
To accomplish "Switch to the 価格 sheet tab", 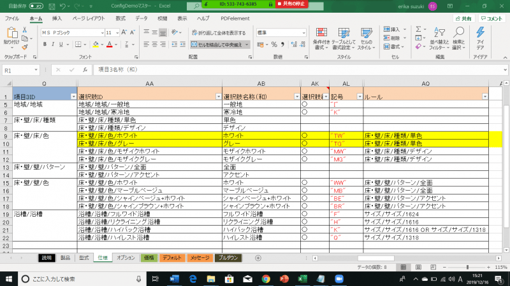I will pos(149,258).
